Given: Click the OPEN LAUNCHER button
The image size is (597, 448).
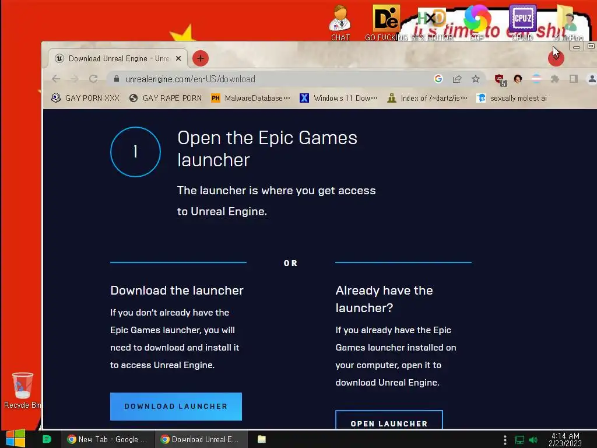Looking at the screenshot, I should point(389,420).
